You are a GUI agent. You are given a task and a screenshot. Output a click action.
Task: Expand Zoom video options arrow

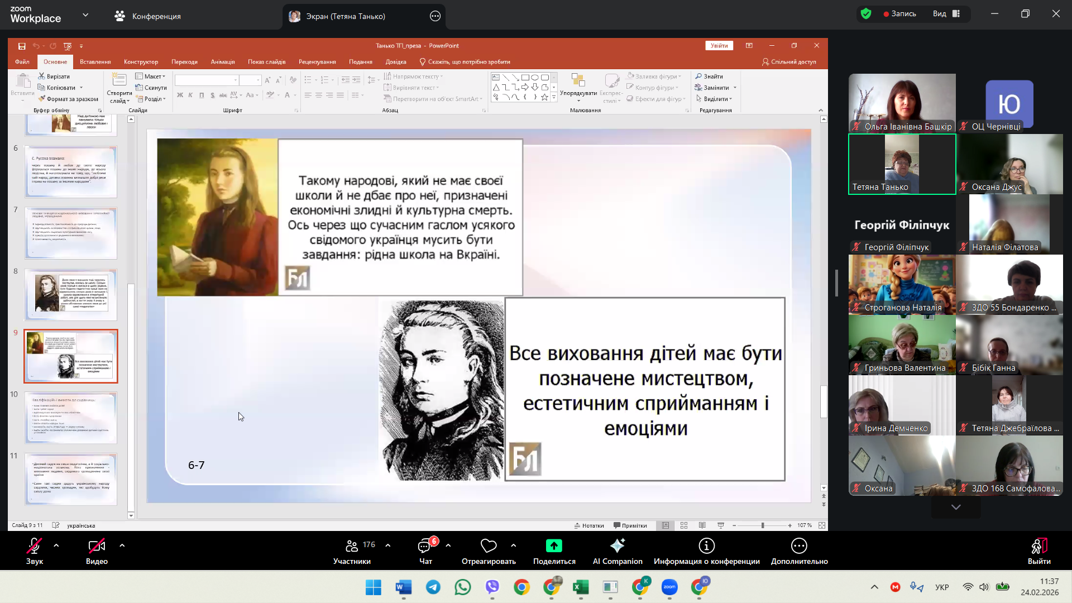pos(122,545)
